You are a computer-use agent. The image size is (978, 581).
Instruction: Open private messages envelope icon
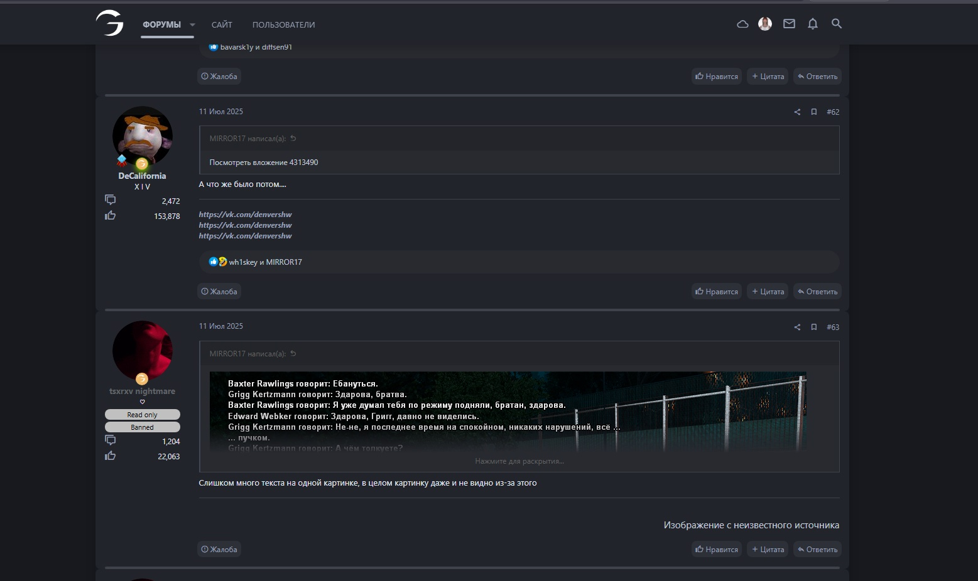click(789, 24)
